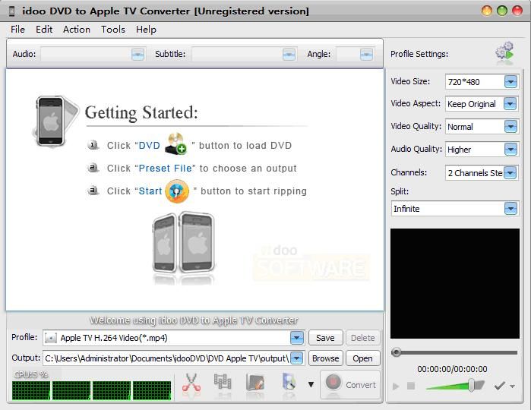Open the Tools menu
This screenshot has height=410, width=531.
pyautogui.click(x=112, y=30)
